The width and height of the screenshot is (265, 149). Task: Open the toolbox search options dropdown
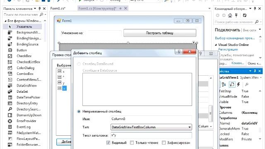tap(46, 15)
